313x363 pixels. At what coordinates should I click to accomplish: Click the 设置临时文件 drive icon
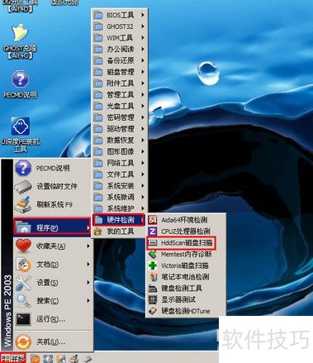[x=23, y=186]
